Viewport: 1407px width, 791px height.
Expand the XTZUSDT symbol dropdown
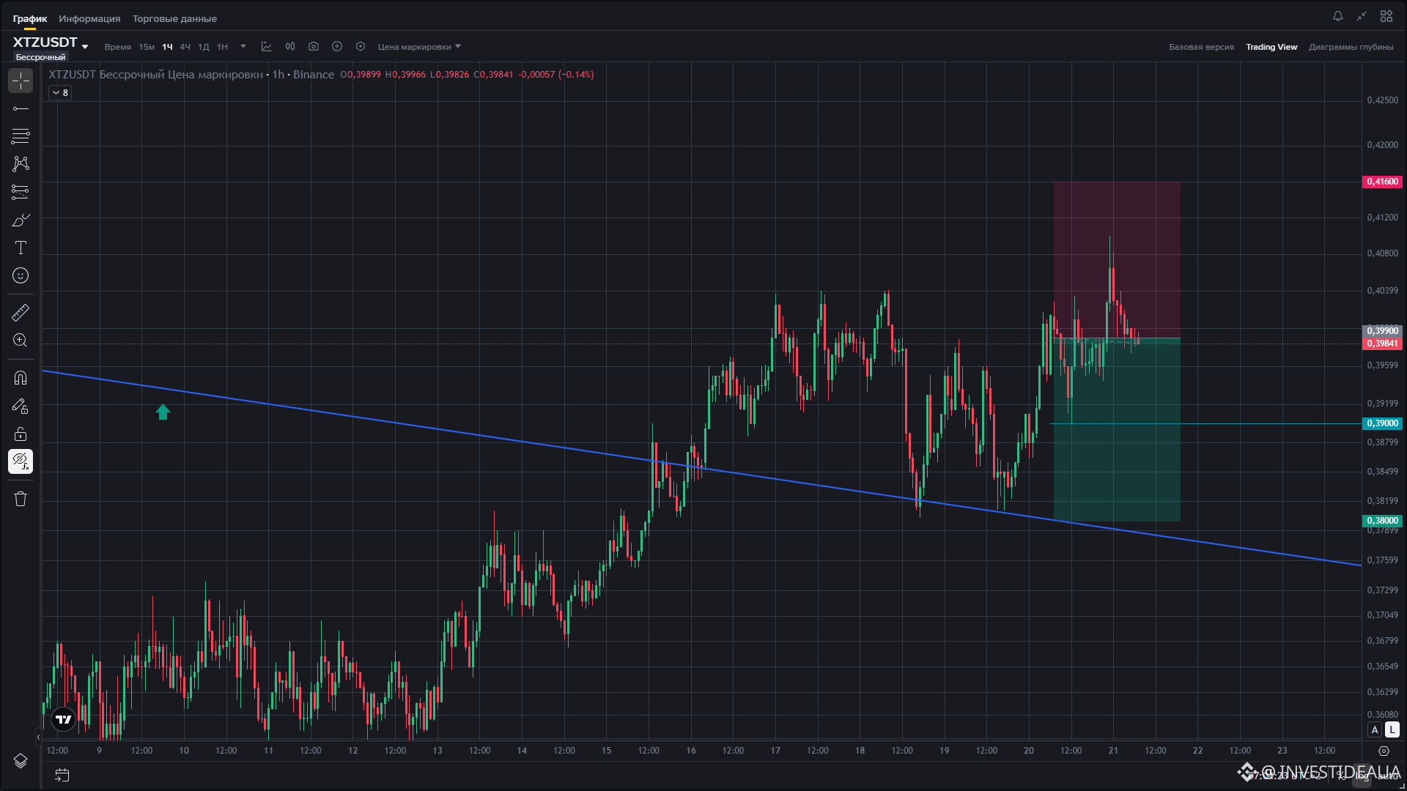coord(85,46)
